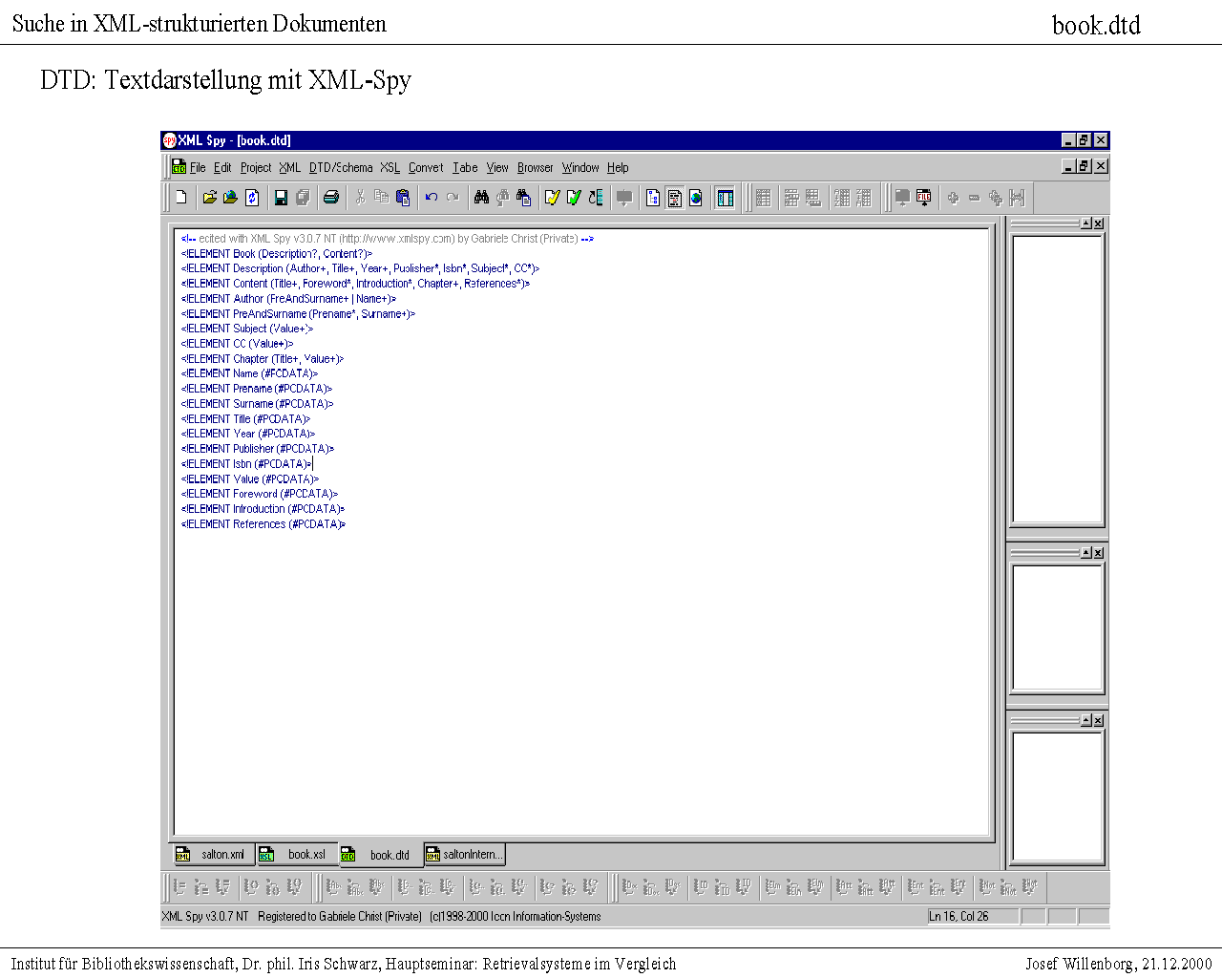Click the Open file folder icon

209,198
